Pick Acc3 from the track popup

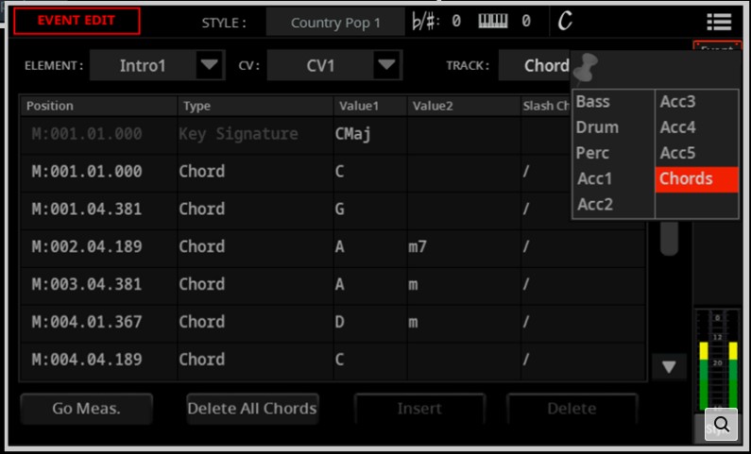coord(677,102)
